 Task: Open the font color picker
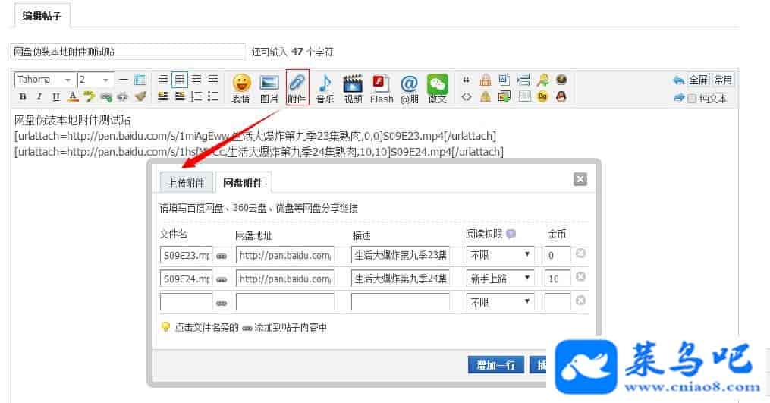pyautogui.click(x=73, y=97)
